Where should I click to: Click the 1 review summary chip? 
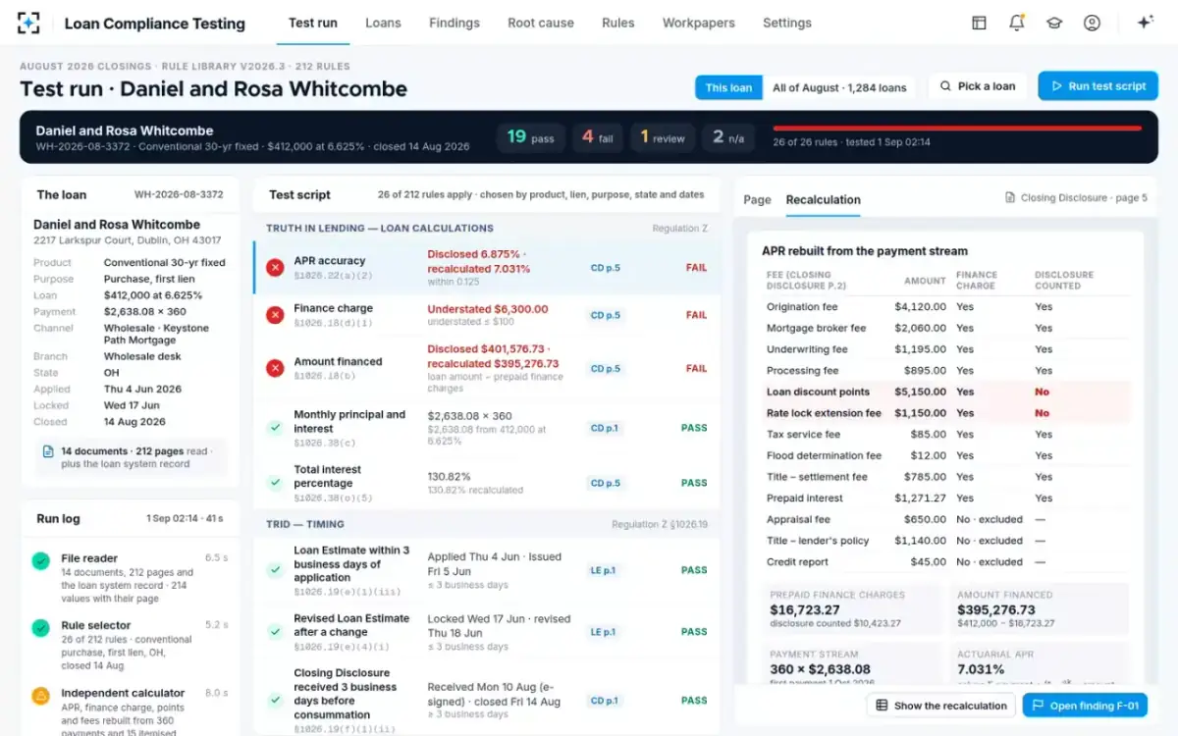click(663, 137)
